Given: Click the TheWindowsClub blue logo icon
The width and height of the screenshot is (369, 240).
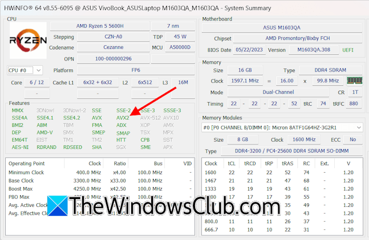Looking at the screenshot, I should click(57, 206).
